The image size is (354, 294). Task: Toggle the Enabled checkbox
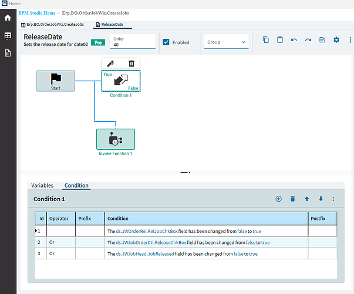pos(166,42)
